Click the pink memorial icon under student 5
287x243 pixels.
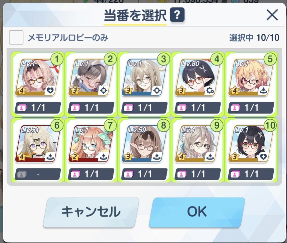tap(235, 108)
